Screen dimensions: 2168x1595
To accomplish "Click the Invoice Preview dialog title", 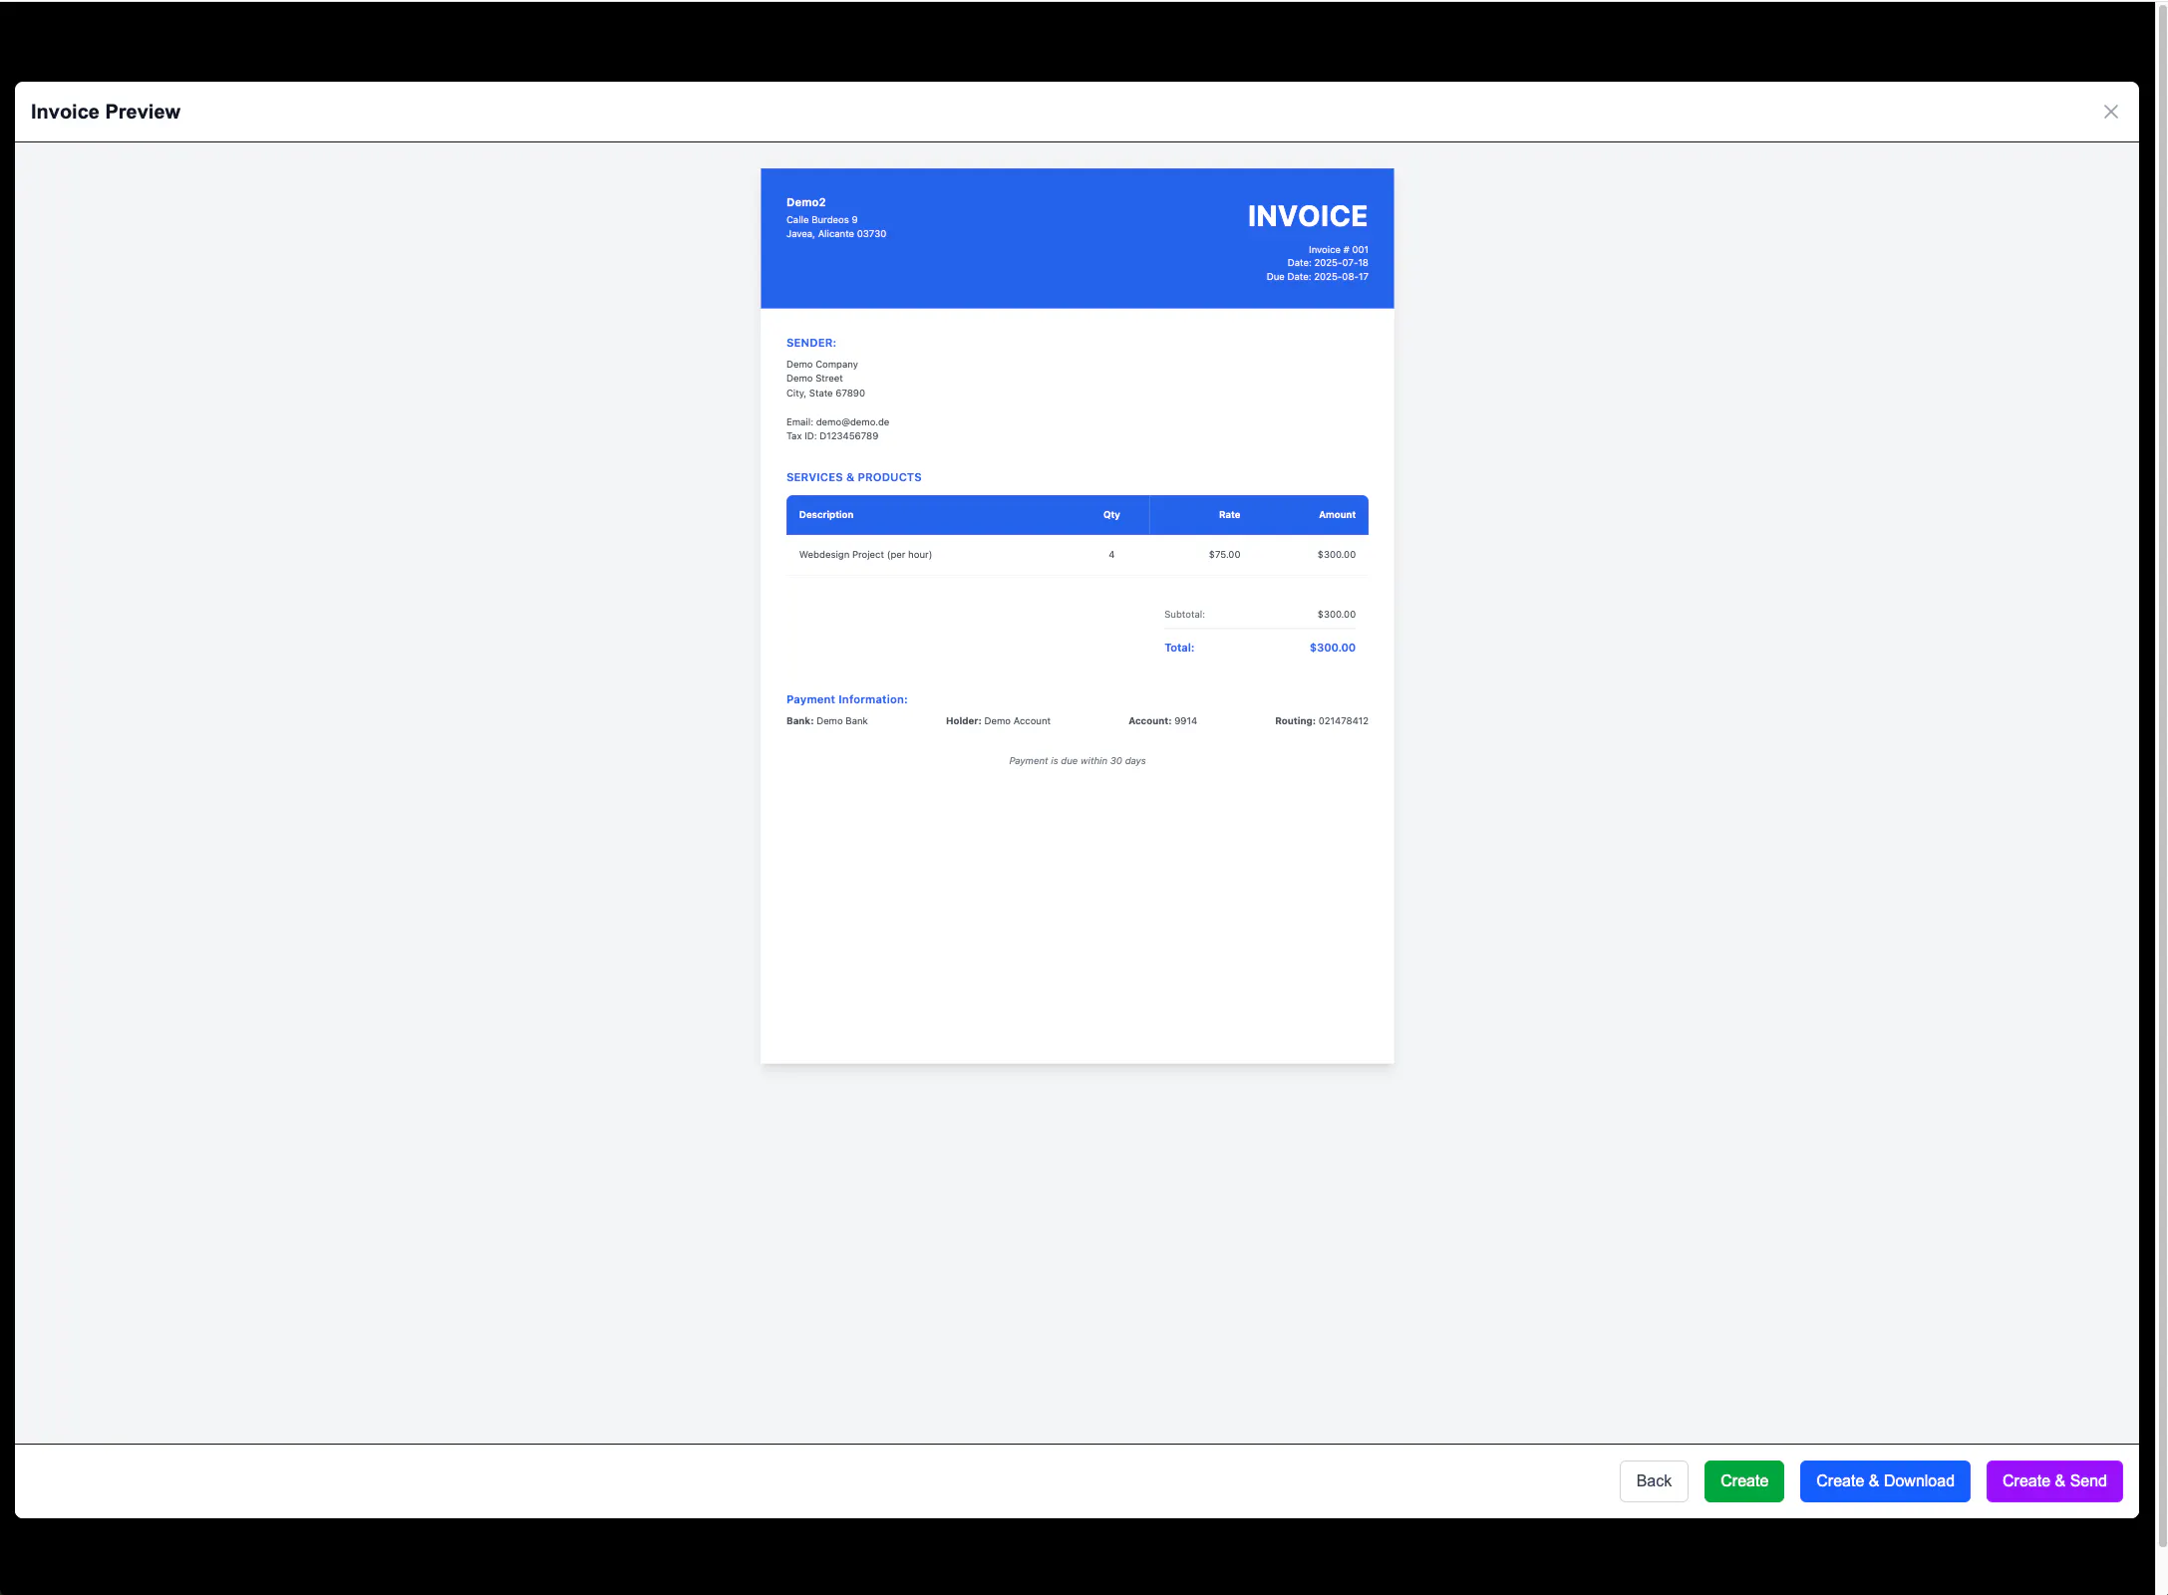I will coord(105,112).
